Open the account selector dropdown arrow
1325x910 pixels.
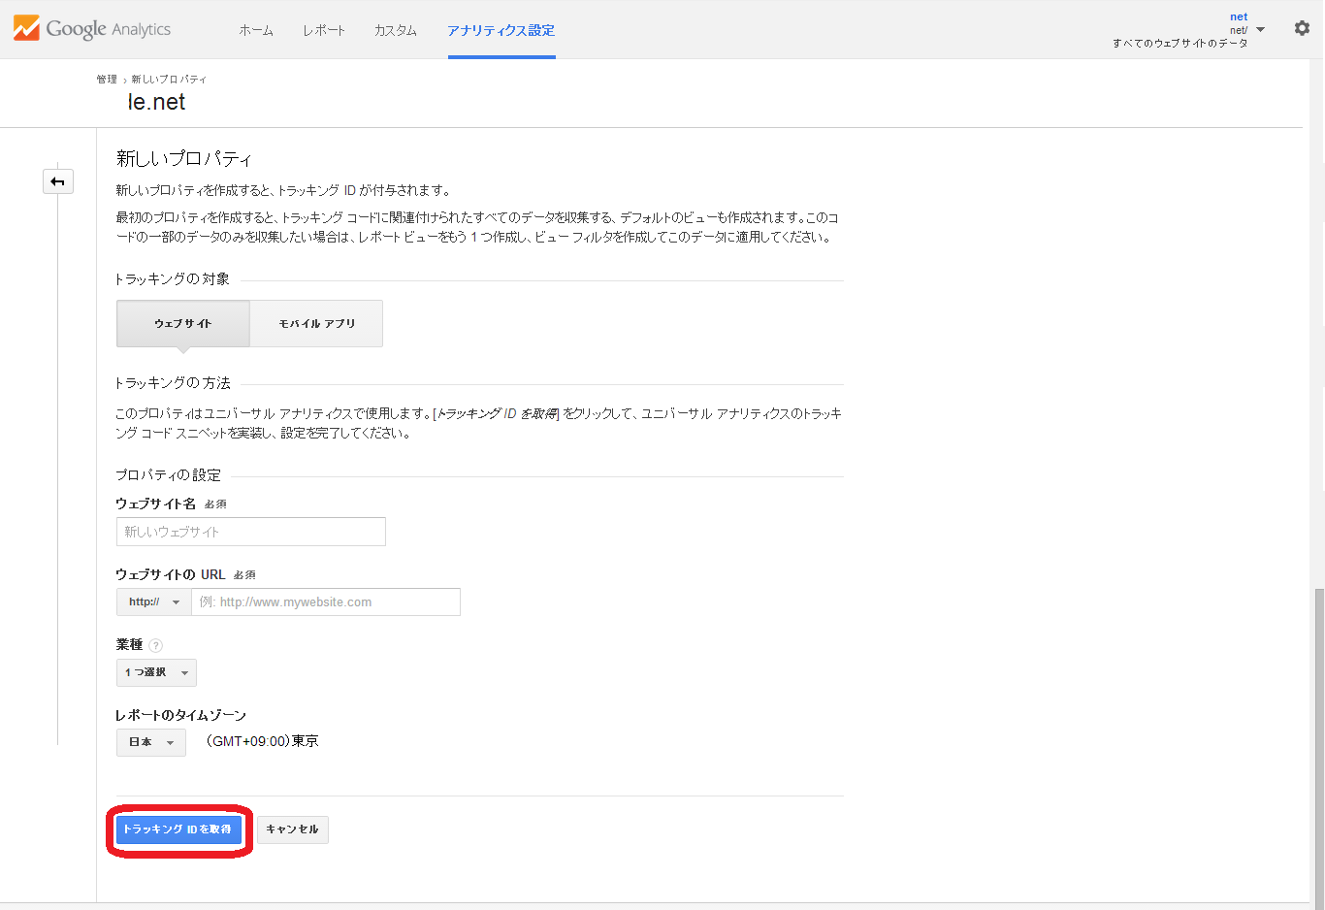tap(1260, 30)
